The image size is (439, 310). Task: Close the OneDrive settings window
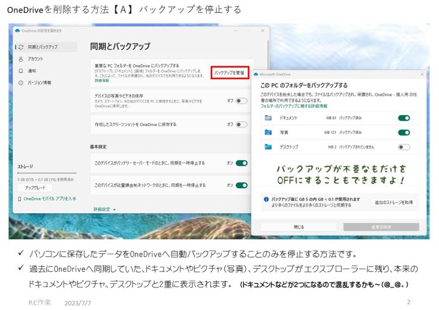coord(263,30)
